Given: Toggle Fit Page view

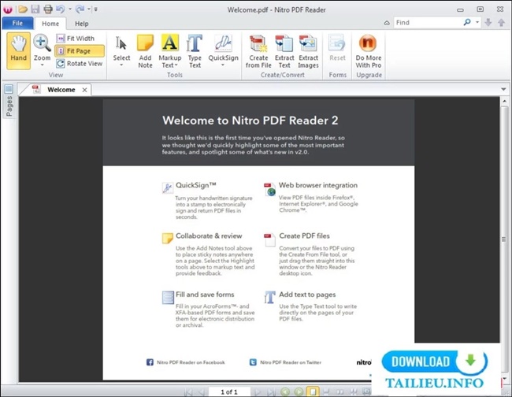Looking at the screenshot, I should (x=80, y=51).
